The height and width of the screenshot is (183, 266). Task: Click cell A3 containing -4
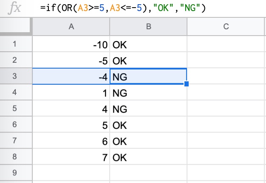click(x=71, y=76)
